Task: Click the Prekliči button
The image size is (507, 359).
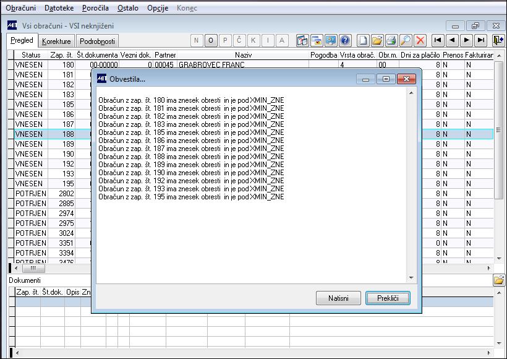Action: (388, 298)
